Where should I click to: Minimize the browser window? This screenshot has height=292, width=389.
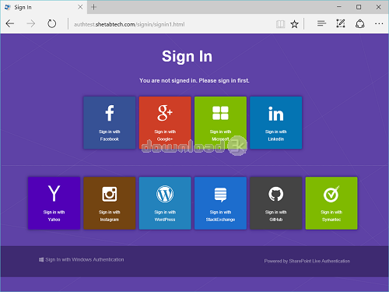[x=339, y=7]
